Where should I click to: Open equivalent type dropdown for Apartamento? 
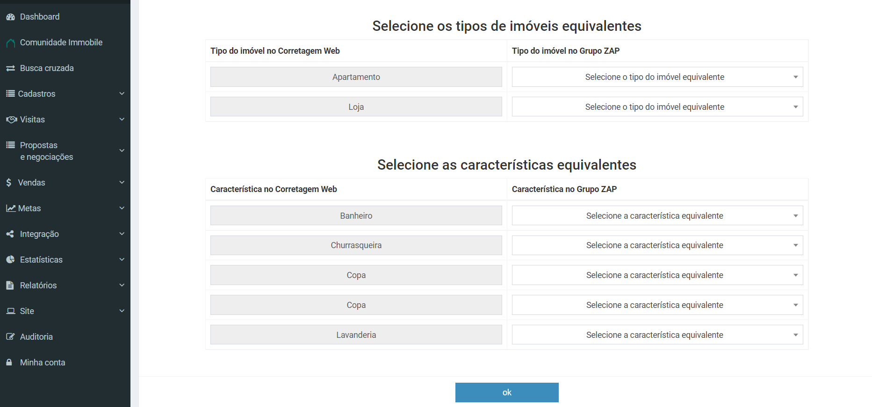point(657,77)
